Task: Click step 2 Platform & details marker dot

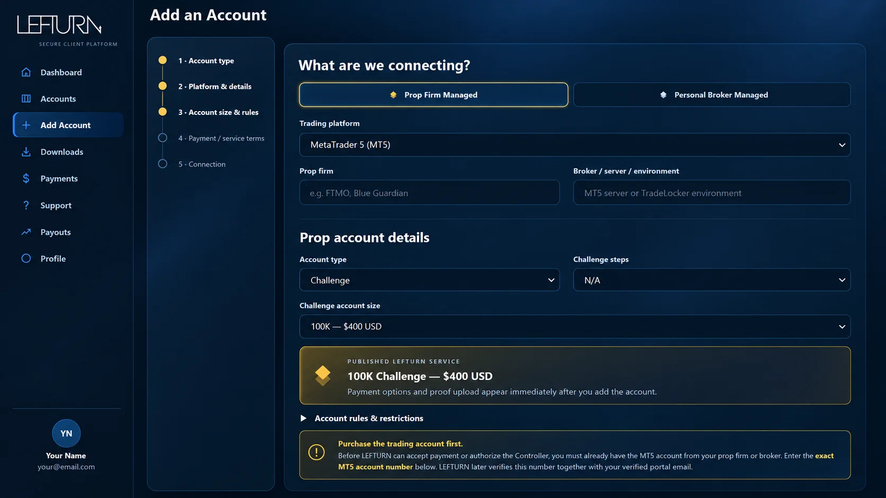Action: tap(163, 86)
